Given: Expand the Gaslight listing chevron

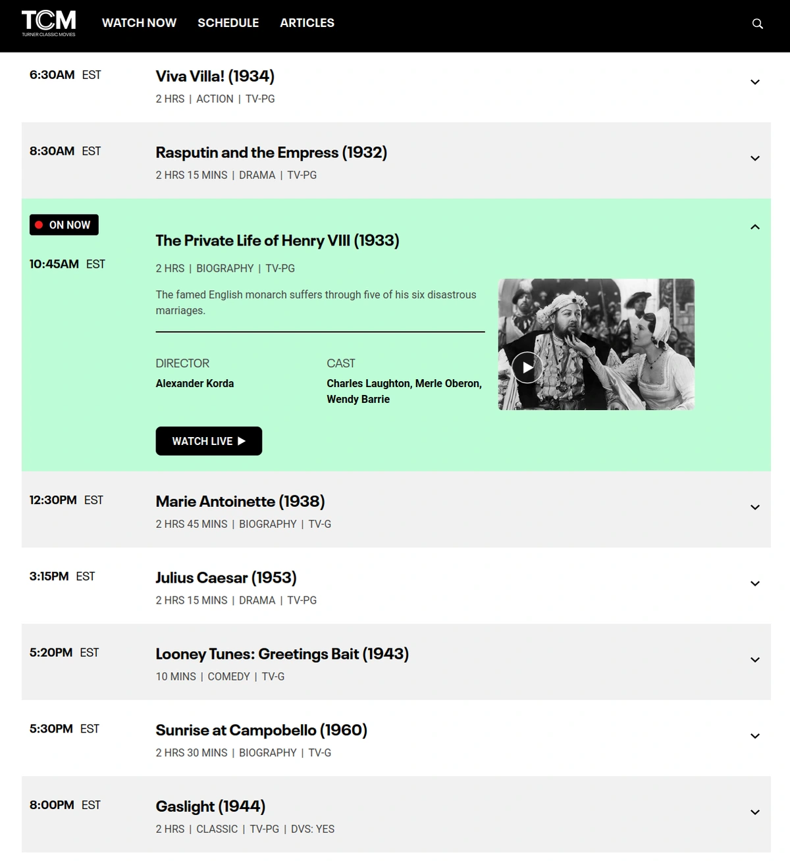Looking at the screenshot, I should tap(755, 813).
